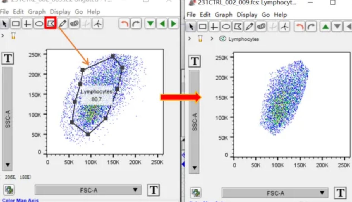
Task: Open File menu in Lymphocytes window
Action: (x=191, y=15)
